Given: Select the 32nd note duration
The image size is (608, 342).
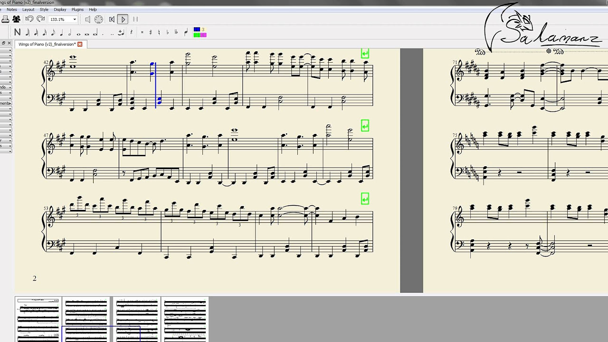Looking at the screenshot, I should [x=36, y=32].
